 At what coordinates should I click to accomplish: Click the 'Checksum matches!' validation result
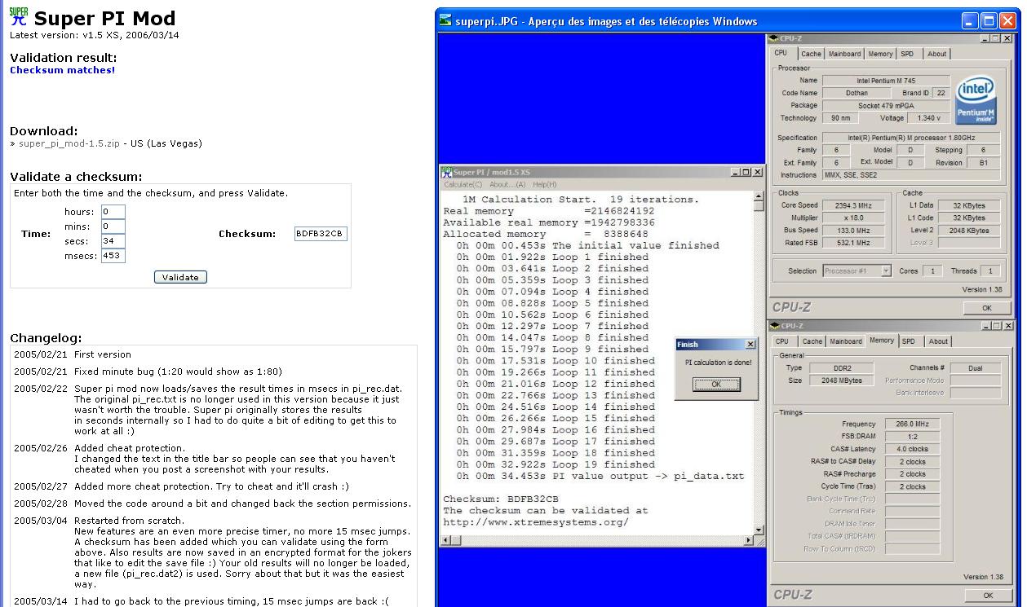click(x=63, y=70)
